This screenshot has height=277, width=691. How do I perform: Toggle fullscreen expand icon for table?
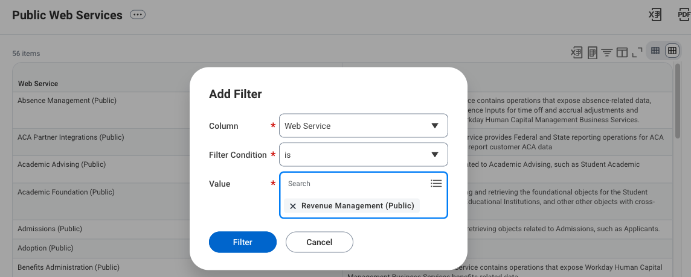[x=637, y=53]
